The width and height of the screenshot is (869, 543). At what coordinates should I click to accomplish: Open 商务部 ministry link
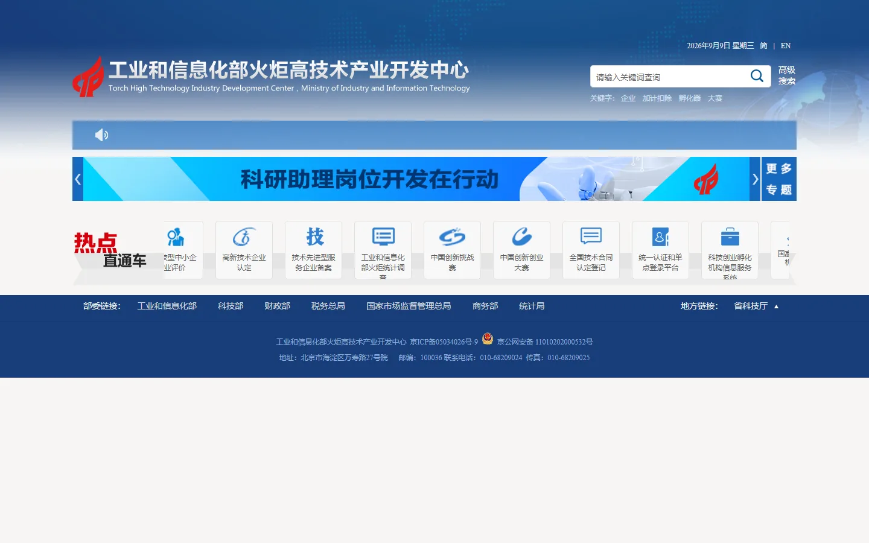point(485,306)
